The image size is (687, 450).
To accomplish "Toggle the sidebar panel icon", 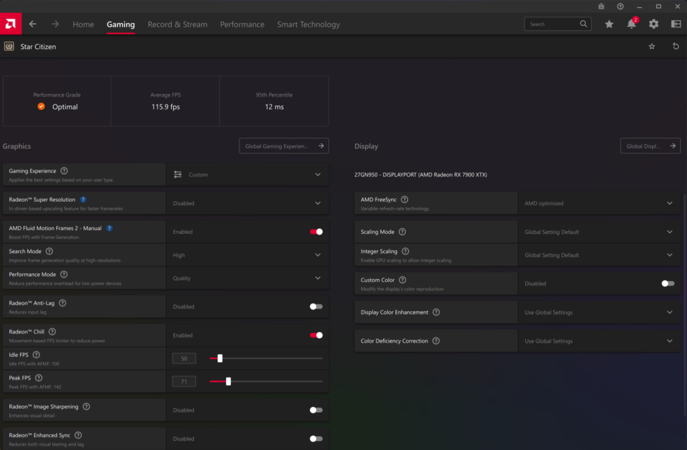I will 676,24.
